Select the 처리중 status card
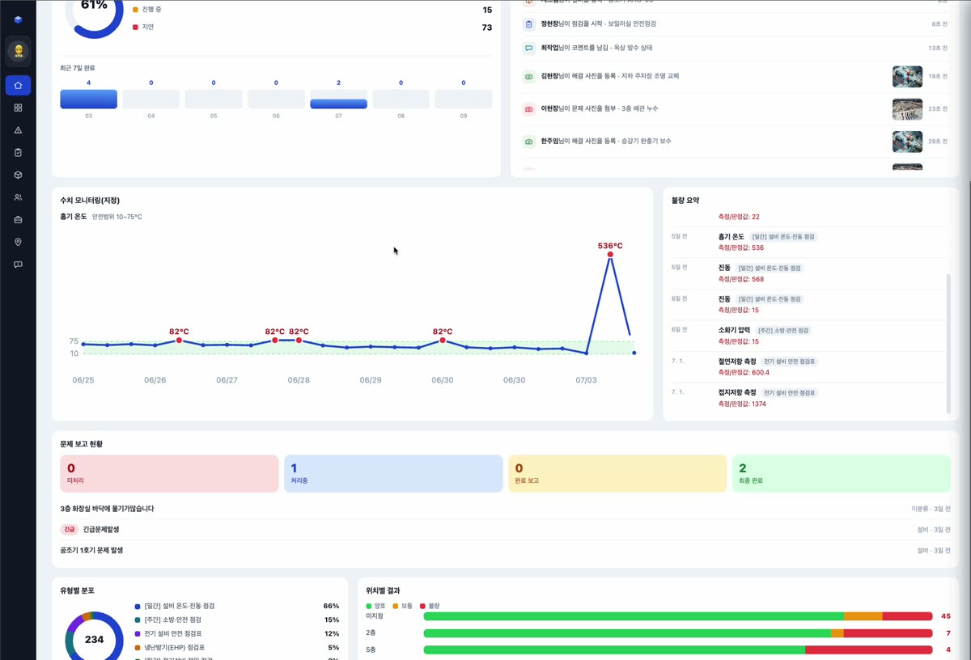 coord(393,473)
